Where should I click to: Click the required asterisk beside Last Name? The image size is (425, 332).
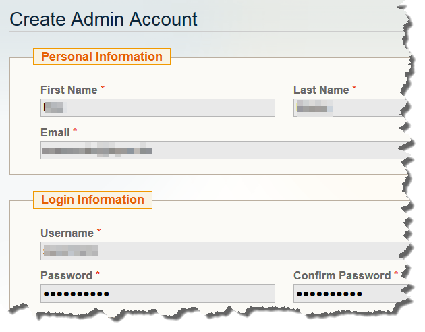click(x=354, y=89)
